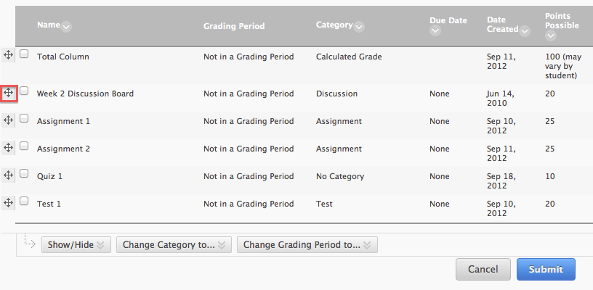This screenshot has height=290, width=593.
Task: Click the drag handle beside Assignment 2
Action: [8, 148]
